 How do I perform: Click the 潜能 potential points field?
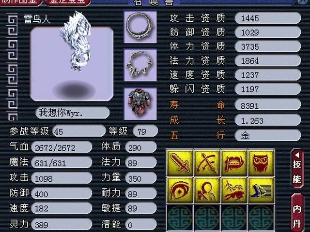(x=141, y=224)
